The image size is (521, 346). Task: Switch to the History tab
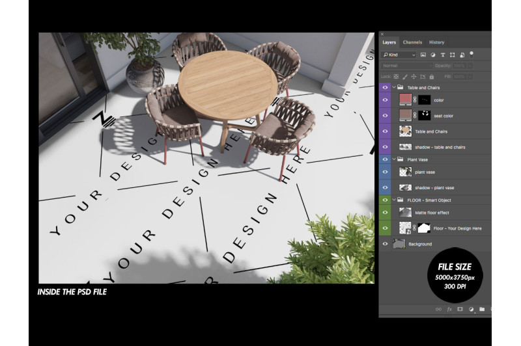click(436, 42)
